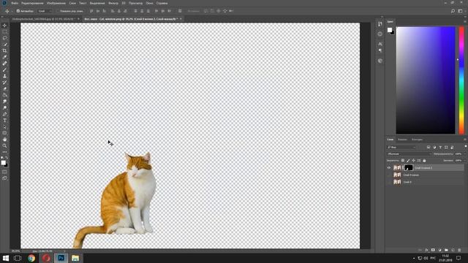The width and height of the screenshot is (468, 263).
Task: Open the Opacity slider dropdown arrow
Action: tap(464, 154)
